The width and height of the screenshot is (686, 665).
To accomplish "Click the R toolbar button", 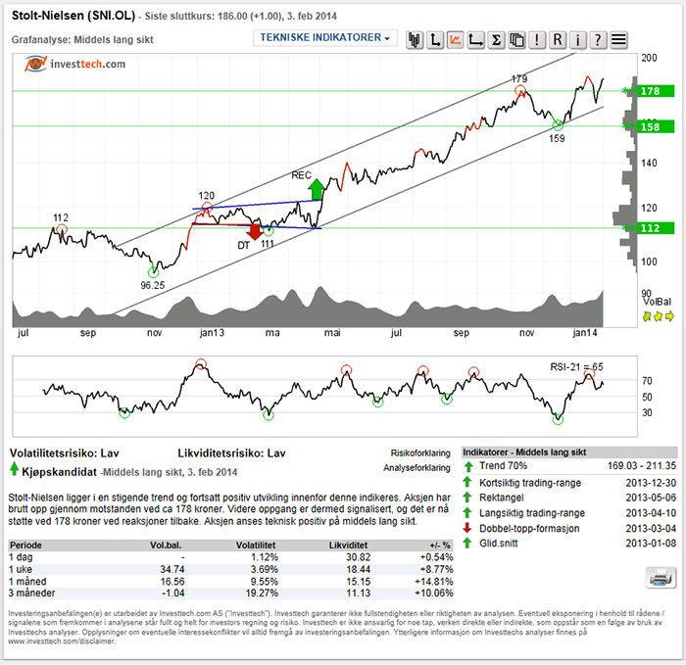I will coord(558,39).
